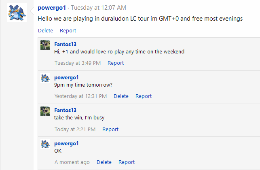The width and height of the screenshot is (260, 170).
Task: Delete the '9pm my time tomorrow?' comment
Action: (121, 96)
